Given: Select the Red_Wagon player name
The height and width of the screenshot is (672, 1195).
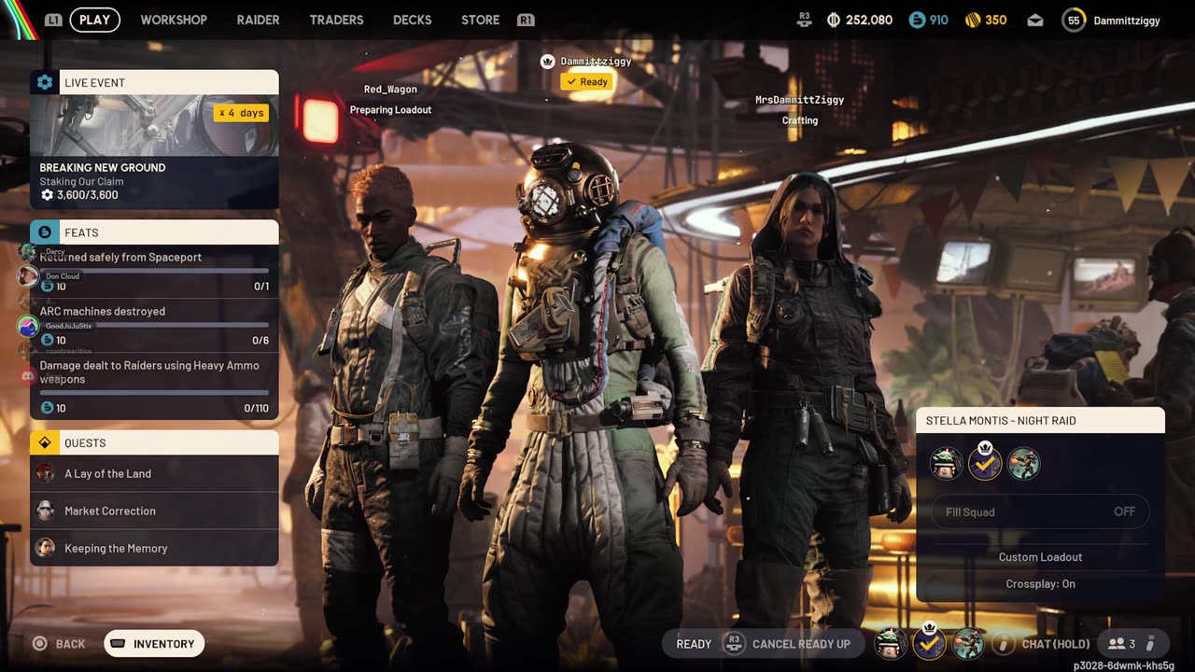Looking at the screenshot, I should [x=390, y=90].
